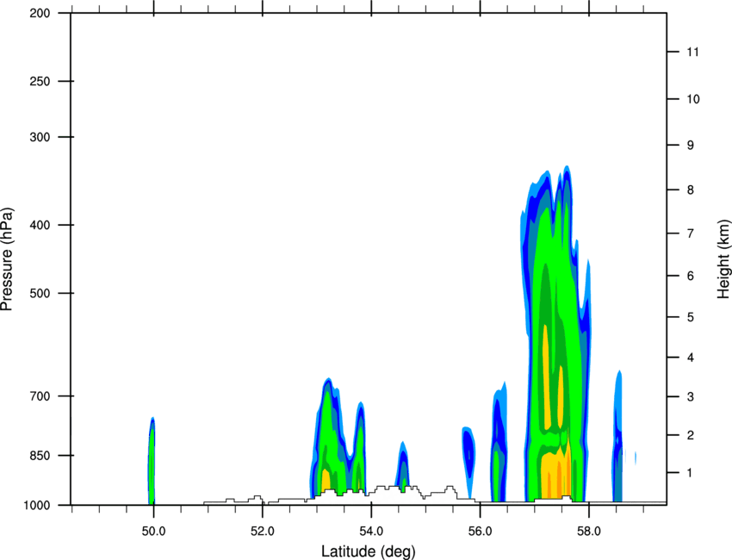Viewport: 732px width, 560px height.
Task: Click the 'Height (km)' axis title
Action: (723, 258)
